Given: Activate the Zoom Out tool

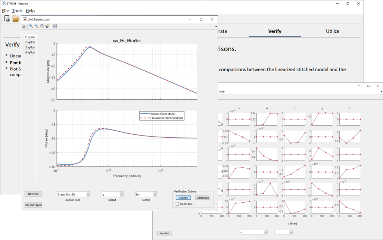Looking at the screenshot, I should pos(36,26).
